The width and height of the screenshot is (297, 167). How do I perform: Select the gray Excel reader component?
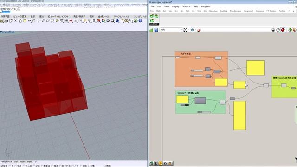point(200,101)
